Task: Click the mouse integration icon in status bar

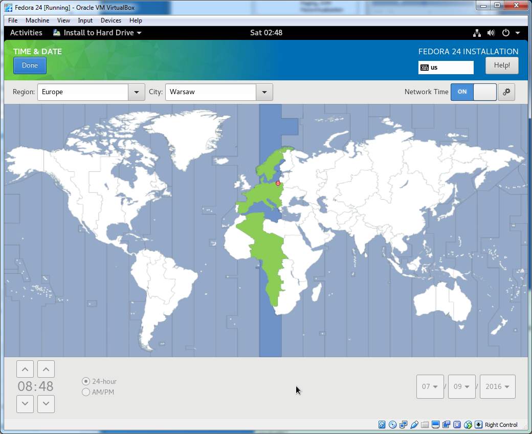Action: pyautogui.click(x=468, y=424)
